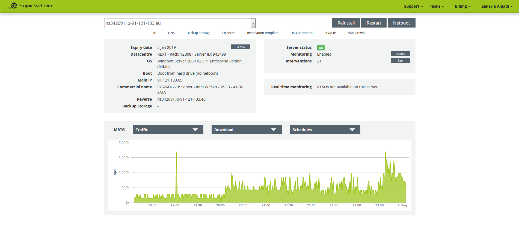Viewport: 519px width, 250px height.
Task: Click the Reinstall button
Action: tap(346, 23)
